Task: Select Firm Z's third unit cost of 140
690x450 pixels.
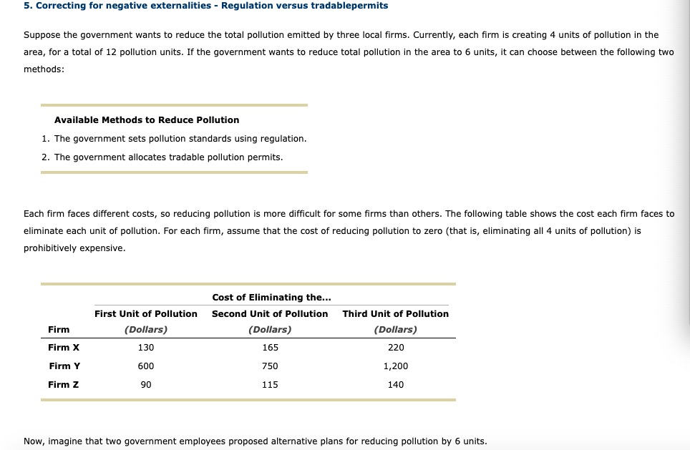Action: [395, 384]
